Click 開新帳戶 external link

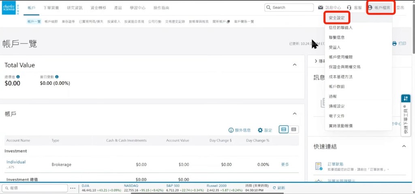click(x=221, y=21)
